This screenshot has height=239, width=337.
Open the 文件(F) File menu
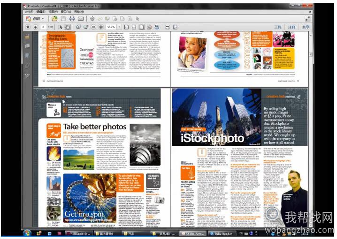coord(29,12)
